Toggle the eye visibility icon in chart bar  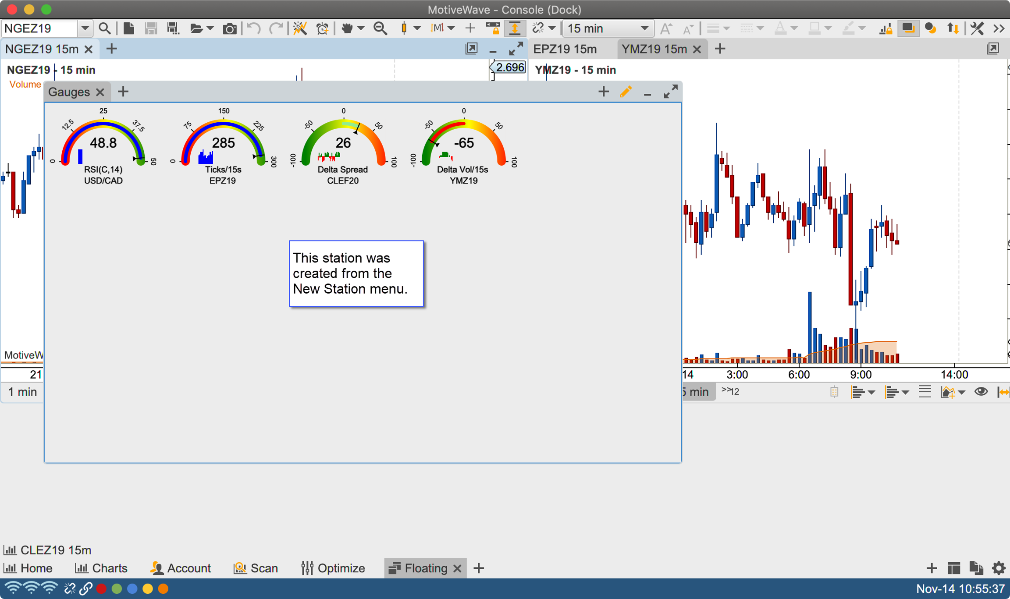(981, 392)
